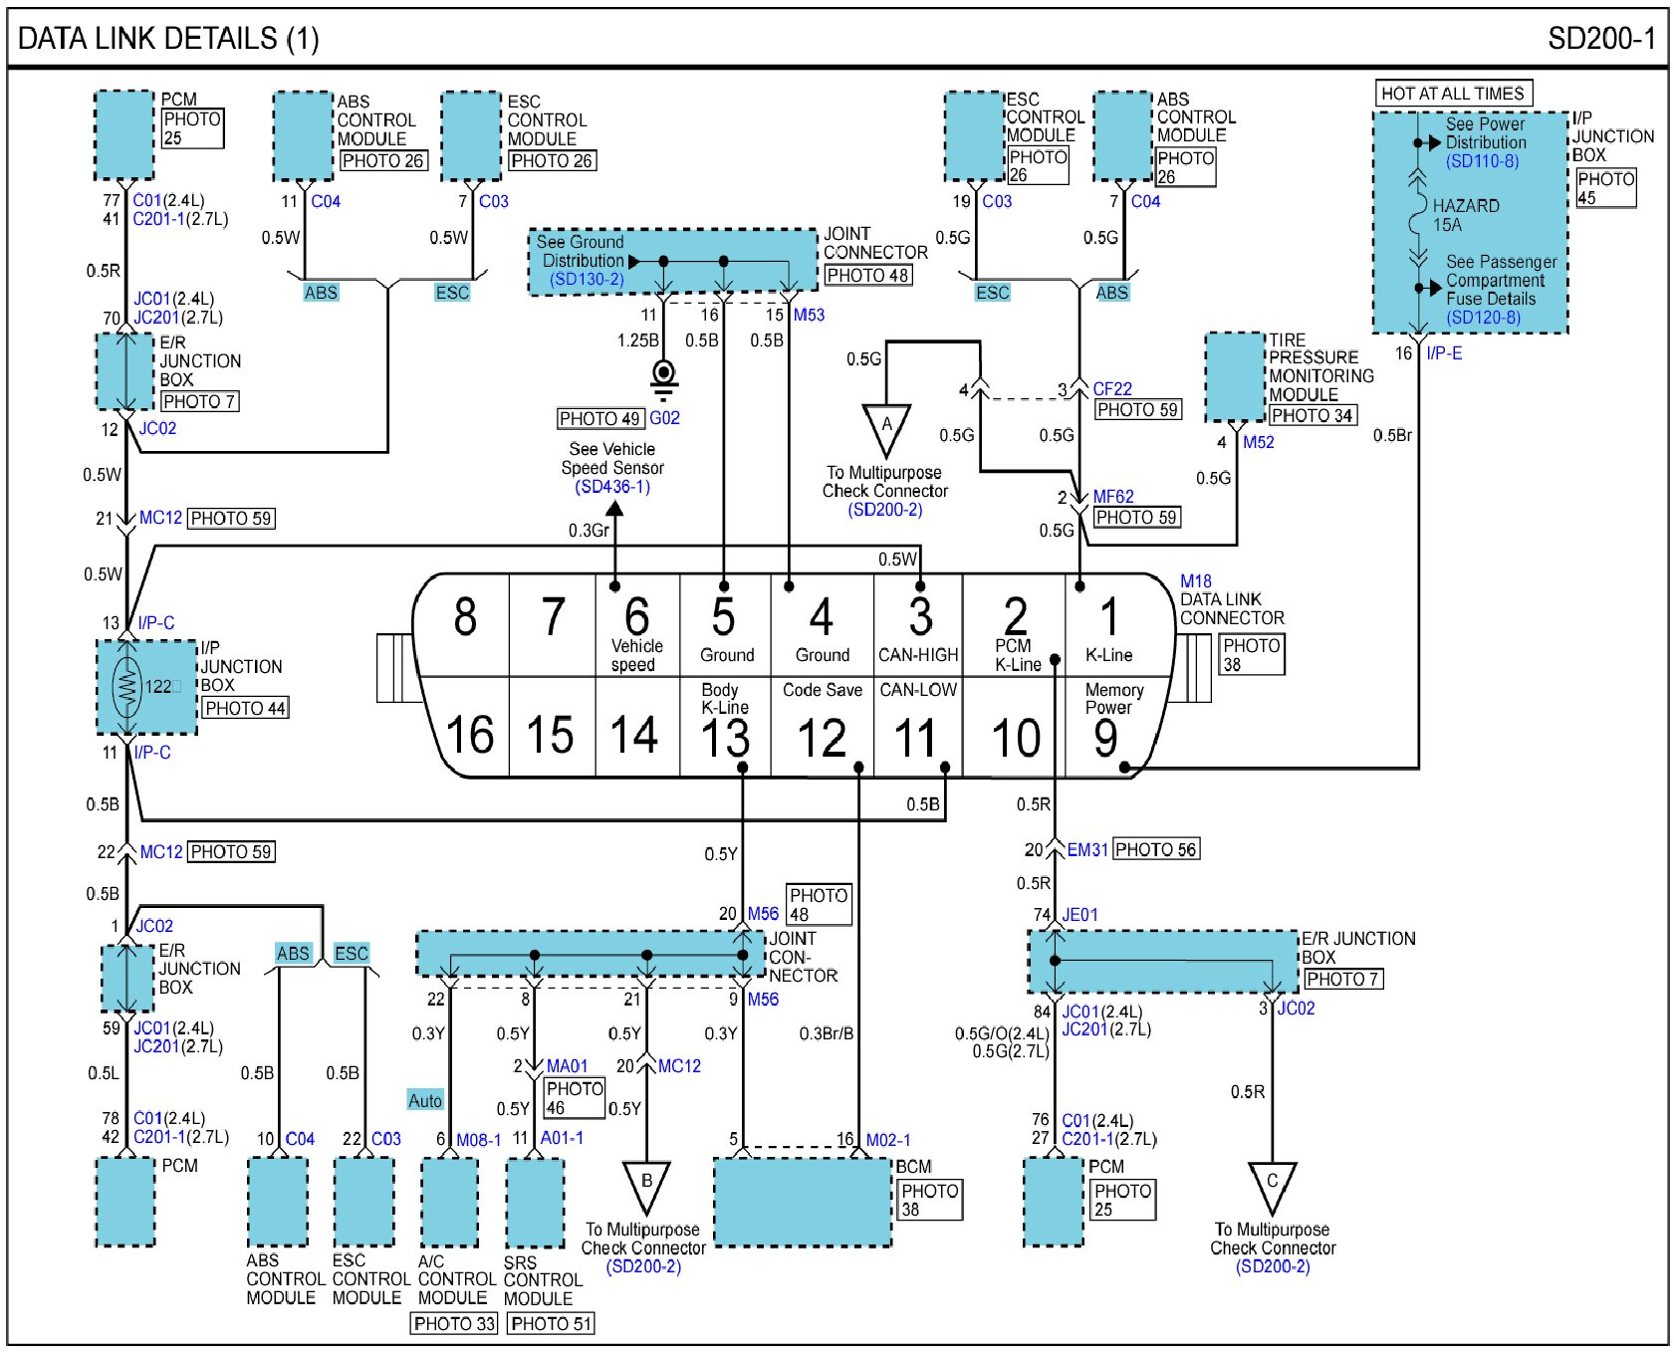Select the SRS Control Module box
1674x1354 pixels.
tap(535, 1202)
